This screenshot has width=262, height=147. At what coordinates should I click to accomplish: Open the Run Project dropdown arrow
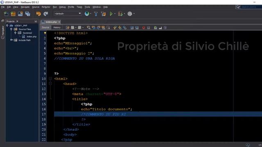coord(115,13)
